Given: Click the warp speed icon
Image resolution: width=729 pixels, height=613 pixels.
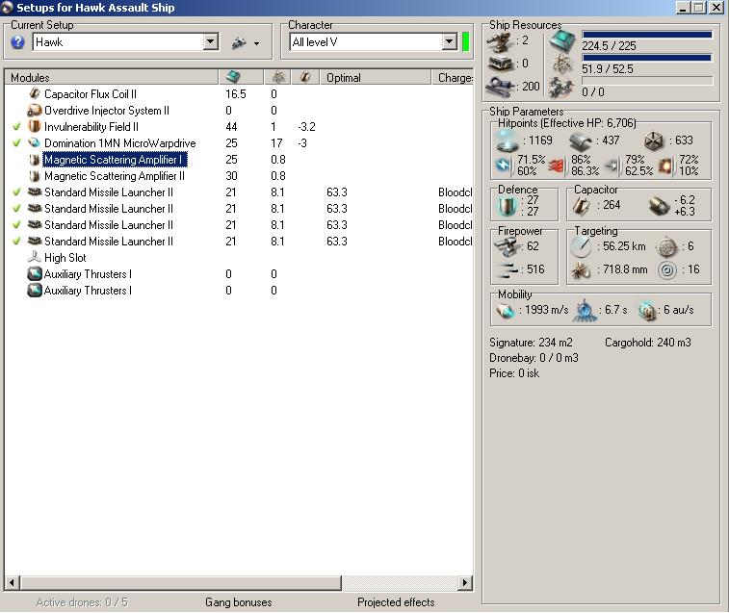Looking at the screenshot, I should (647, 311).
